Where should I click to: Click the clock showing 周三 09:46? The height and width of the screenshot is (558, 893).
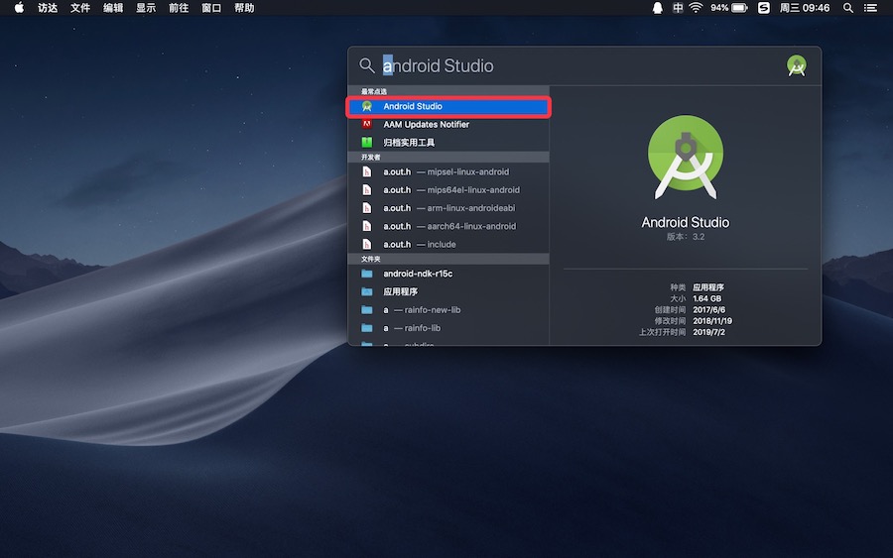click(x=805, y=8)
